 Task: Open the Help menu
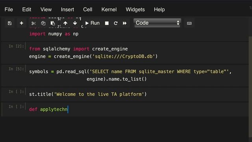tap(159, 9)
